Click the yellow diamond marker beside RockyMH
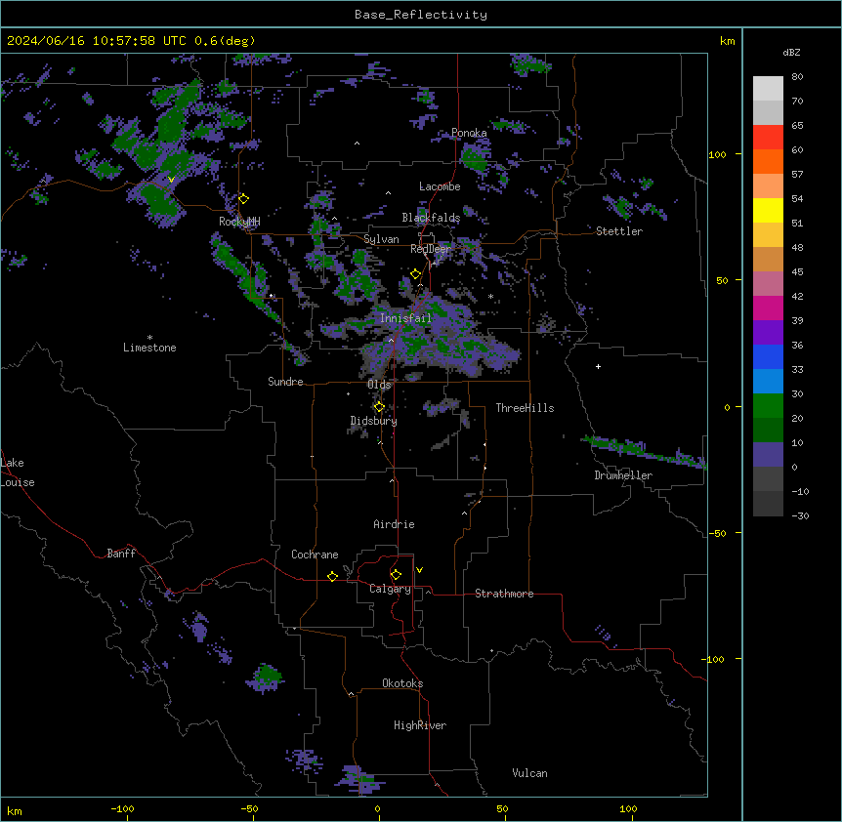Image resolution: width=842 pixels, height=822 pixels. (243, 199)
